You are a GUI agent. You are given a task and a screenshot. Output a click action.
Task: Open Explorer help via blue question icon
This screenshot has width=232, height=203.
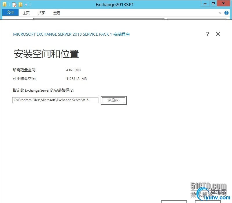(226, 13)
